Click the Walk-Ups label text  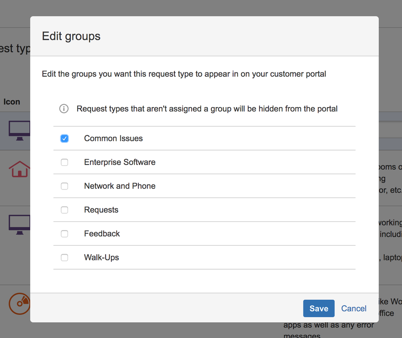[x=101, y=258]
